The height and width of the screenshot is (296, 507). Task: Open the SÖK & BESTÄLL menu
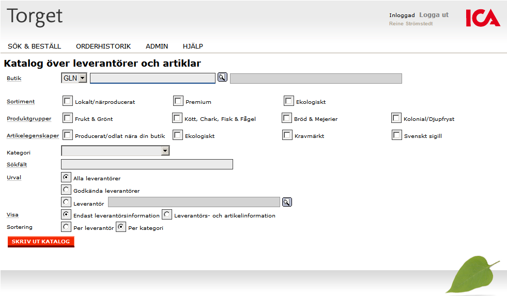(34, 46)
